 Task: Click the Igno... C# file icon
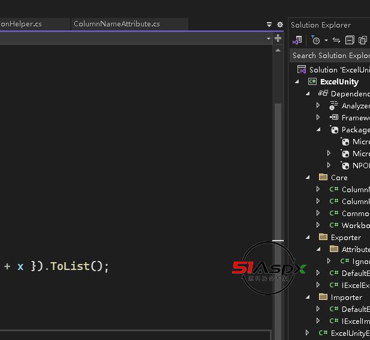(x=345, y=261)
